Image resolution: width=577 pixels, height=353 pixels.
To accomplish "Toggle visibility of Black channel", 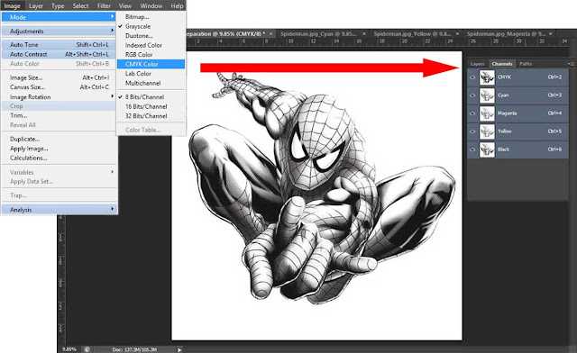I will pyautogui.click(x=472, y=149).
